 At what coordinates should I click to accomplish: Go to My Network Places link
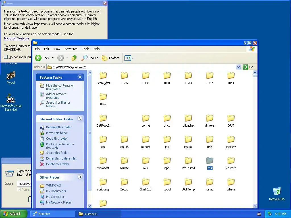click(x=59, y=202)
